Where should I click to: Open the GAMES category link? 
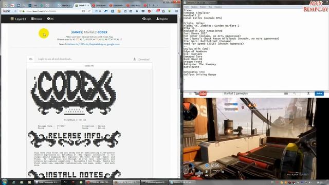coord(77,32)
